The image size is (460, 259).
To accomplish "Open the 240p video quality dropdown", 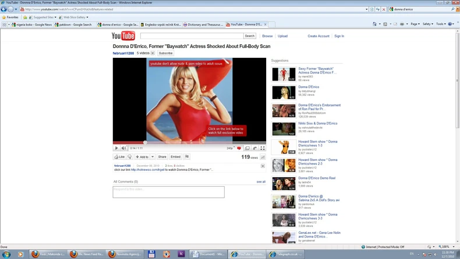I will (231, 148).
